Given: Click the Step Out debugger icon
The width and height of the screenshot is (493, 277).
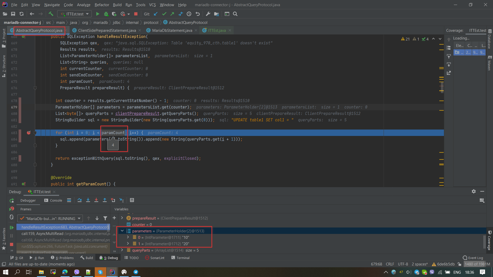Looking at the screenshot, I should pyautogui.click(x=105, y=200).
